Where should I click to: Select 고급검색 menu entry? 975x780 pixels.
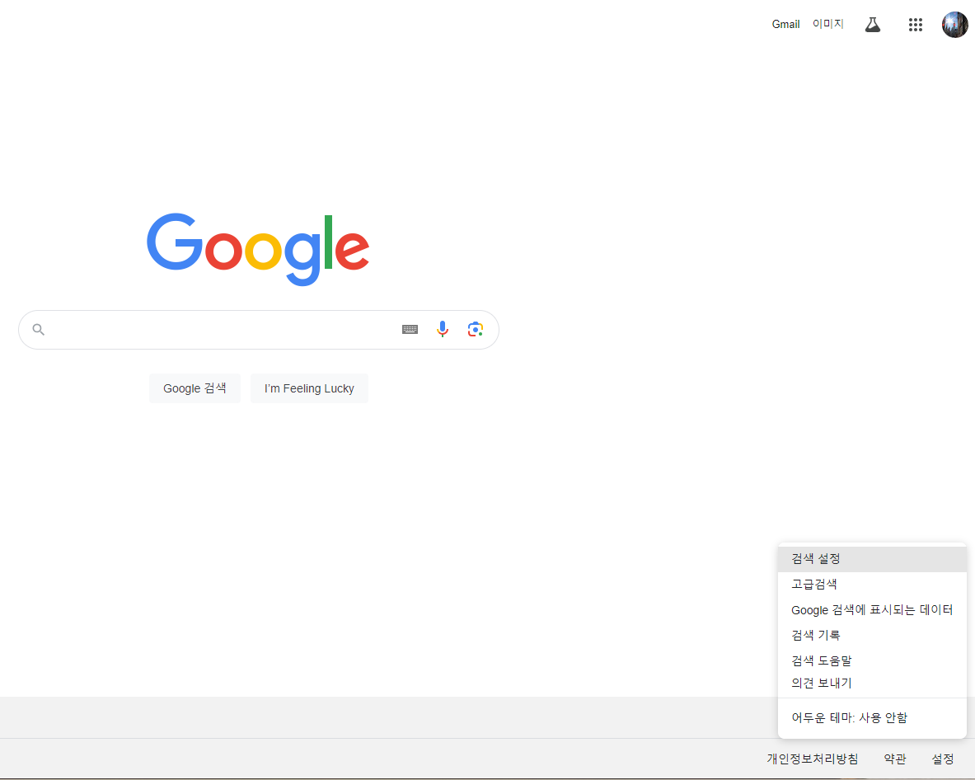click(x=872, y=584)
